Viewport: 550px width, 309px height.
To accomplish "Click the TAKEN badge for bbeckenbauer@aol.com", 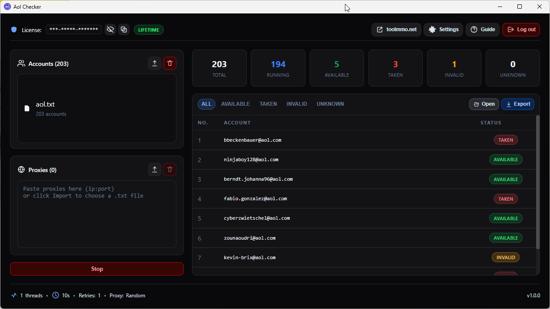I will click(x=506, y=140).
